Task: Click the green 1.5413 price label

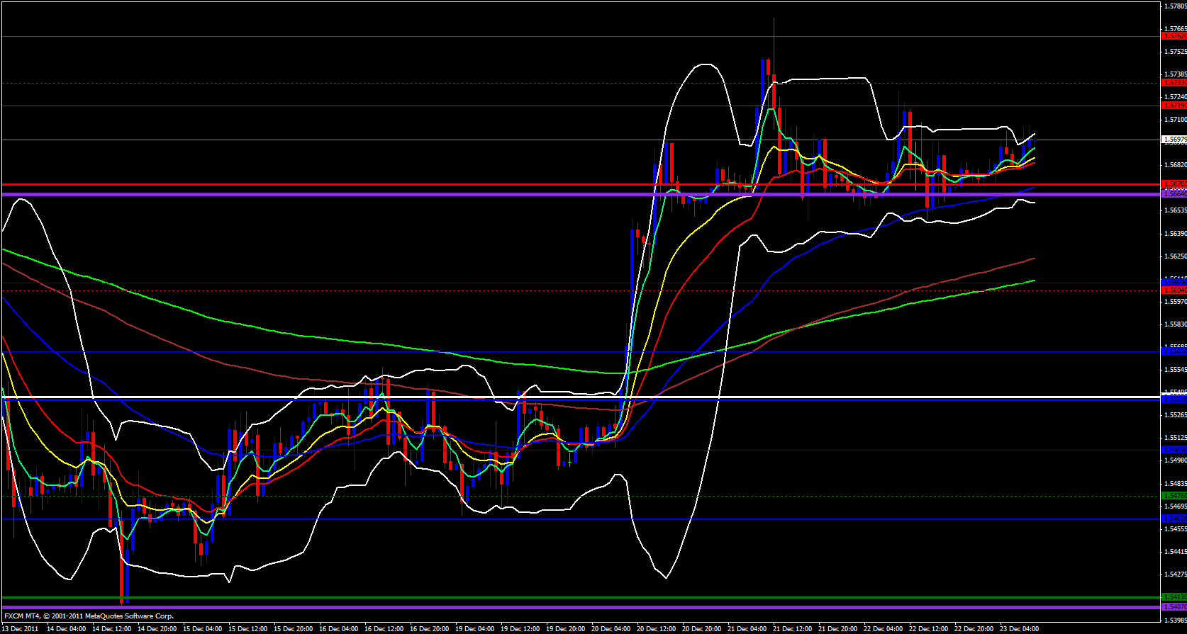Action: coord(1174,596)
